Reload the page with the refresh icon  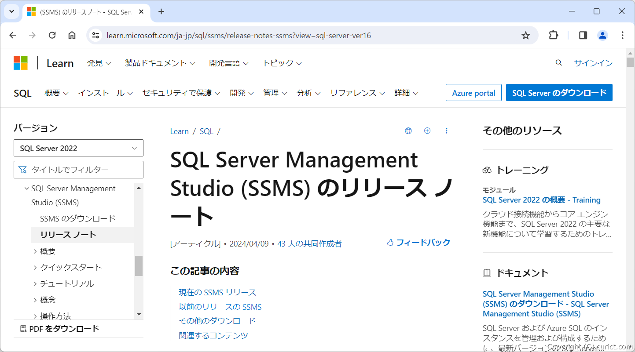pos(52,35)
